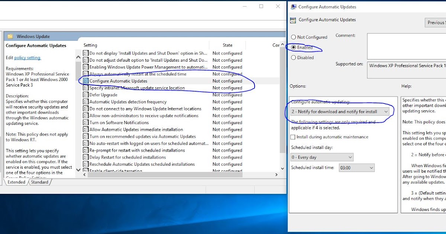
Task: Click the Re-prompt for restart with scheduled installations icon
Action: click(x=86, y=150)
